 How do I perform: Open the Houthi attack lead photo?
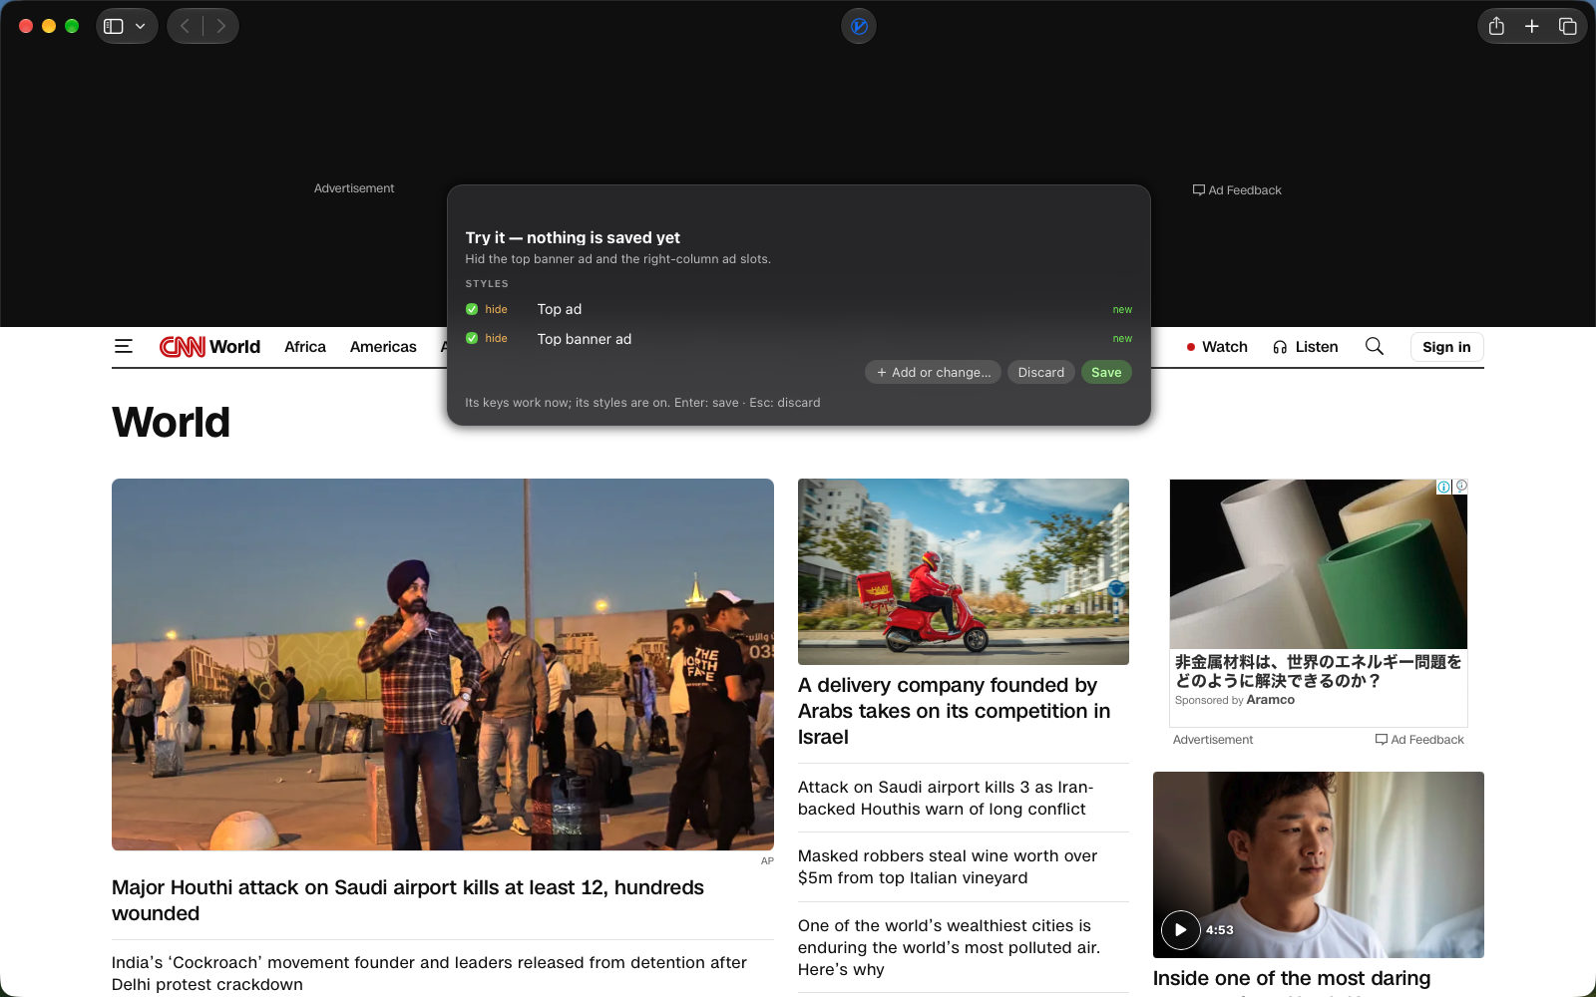(x=443, y=664)
